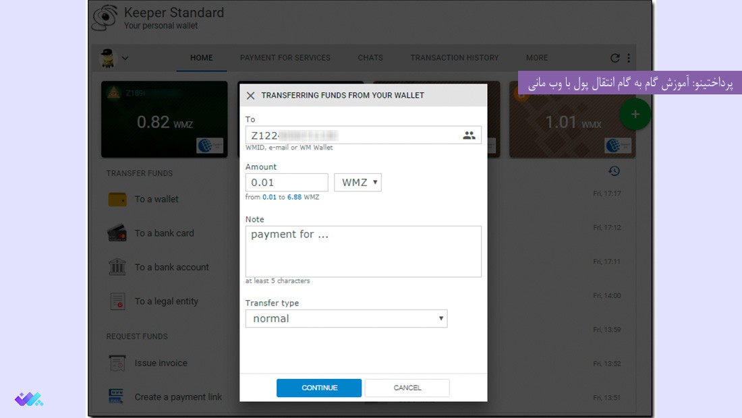Viewport: 742px width, 418px height.
Task: Open the three-dot options menu
Action: pyautogui.click(x=629, y=58)
